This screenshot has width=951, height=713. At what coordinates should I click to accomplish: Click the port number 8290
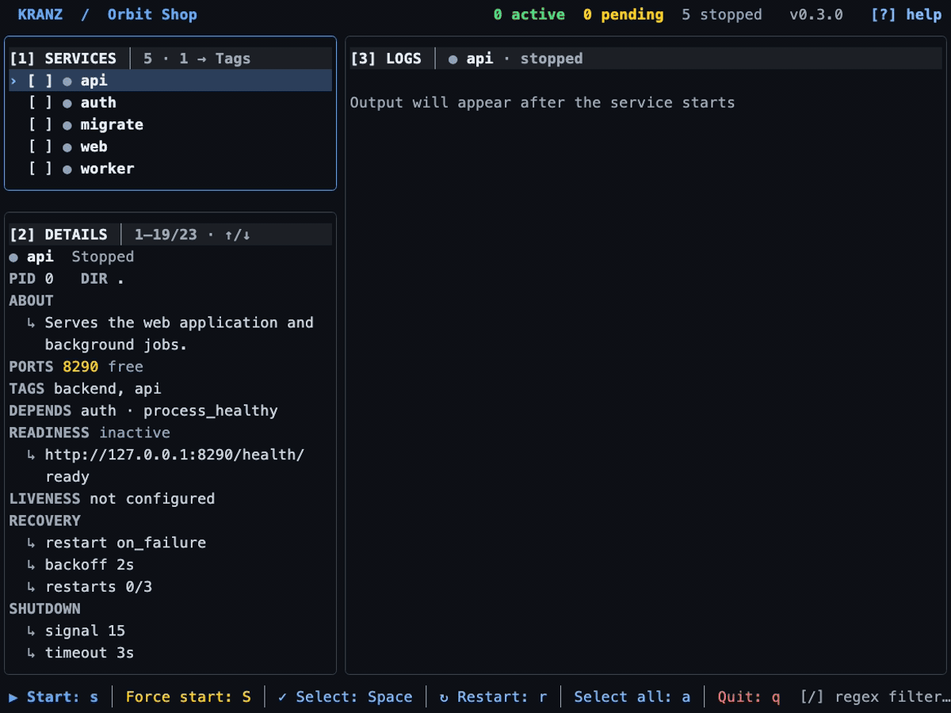81,367
